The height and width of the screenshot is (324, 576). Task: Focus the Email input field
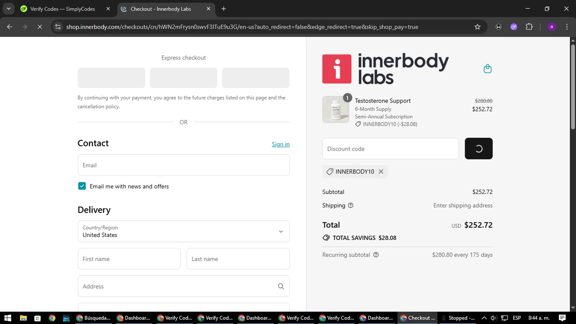coord(184,165)
